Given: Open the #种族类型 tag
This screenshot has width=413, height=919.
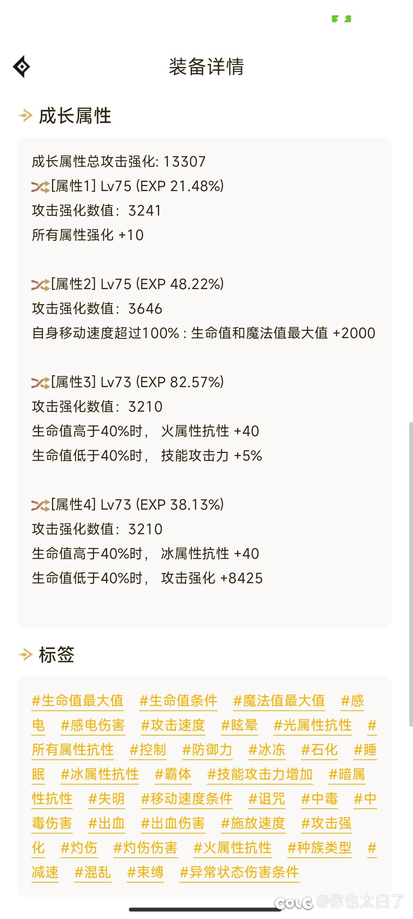Looking at the screenshot, I should (x=320, y=848).
